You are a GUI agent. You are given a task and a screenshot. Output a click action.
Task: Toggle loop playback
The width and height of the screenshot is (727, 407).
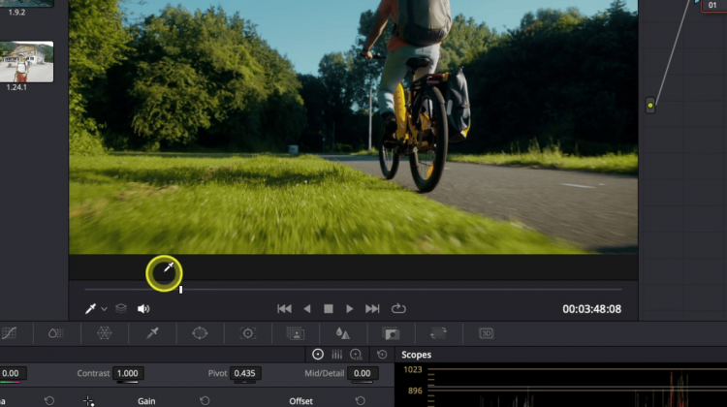click(x=397, y=308)
